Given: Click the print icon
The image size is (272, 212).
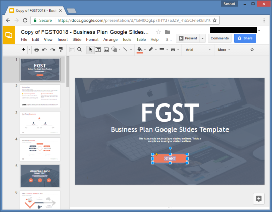Looking at the screenshot, I should click(37, 50).
